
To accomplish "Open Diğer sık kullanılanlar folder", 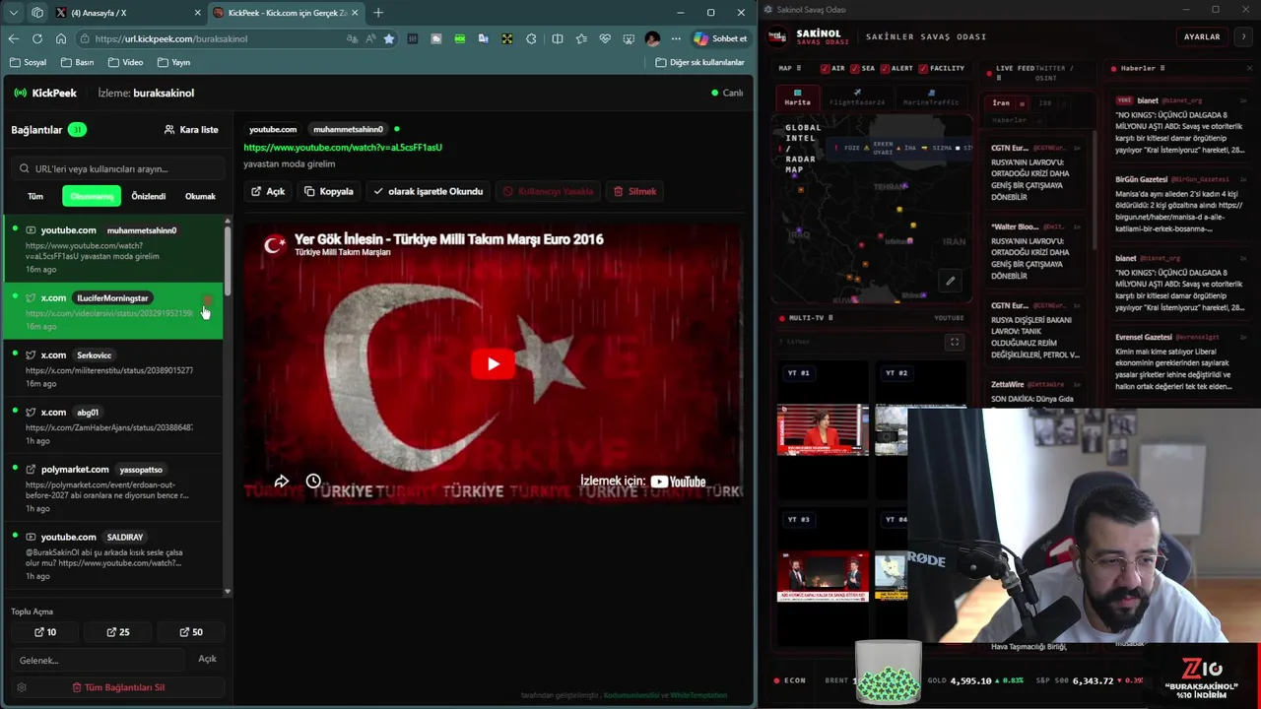I will click(700, 62).
